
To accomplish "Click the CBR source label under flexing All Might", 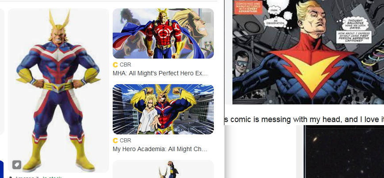I will coord(125,141).
